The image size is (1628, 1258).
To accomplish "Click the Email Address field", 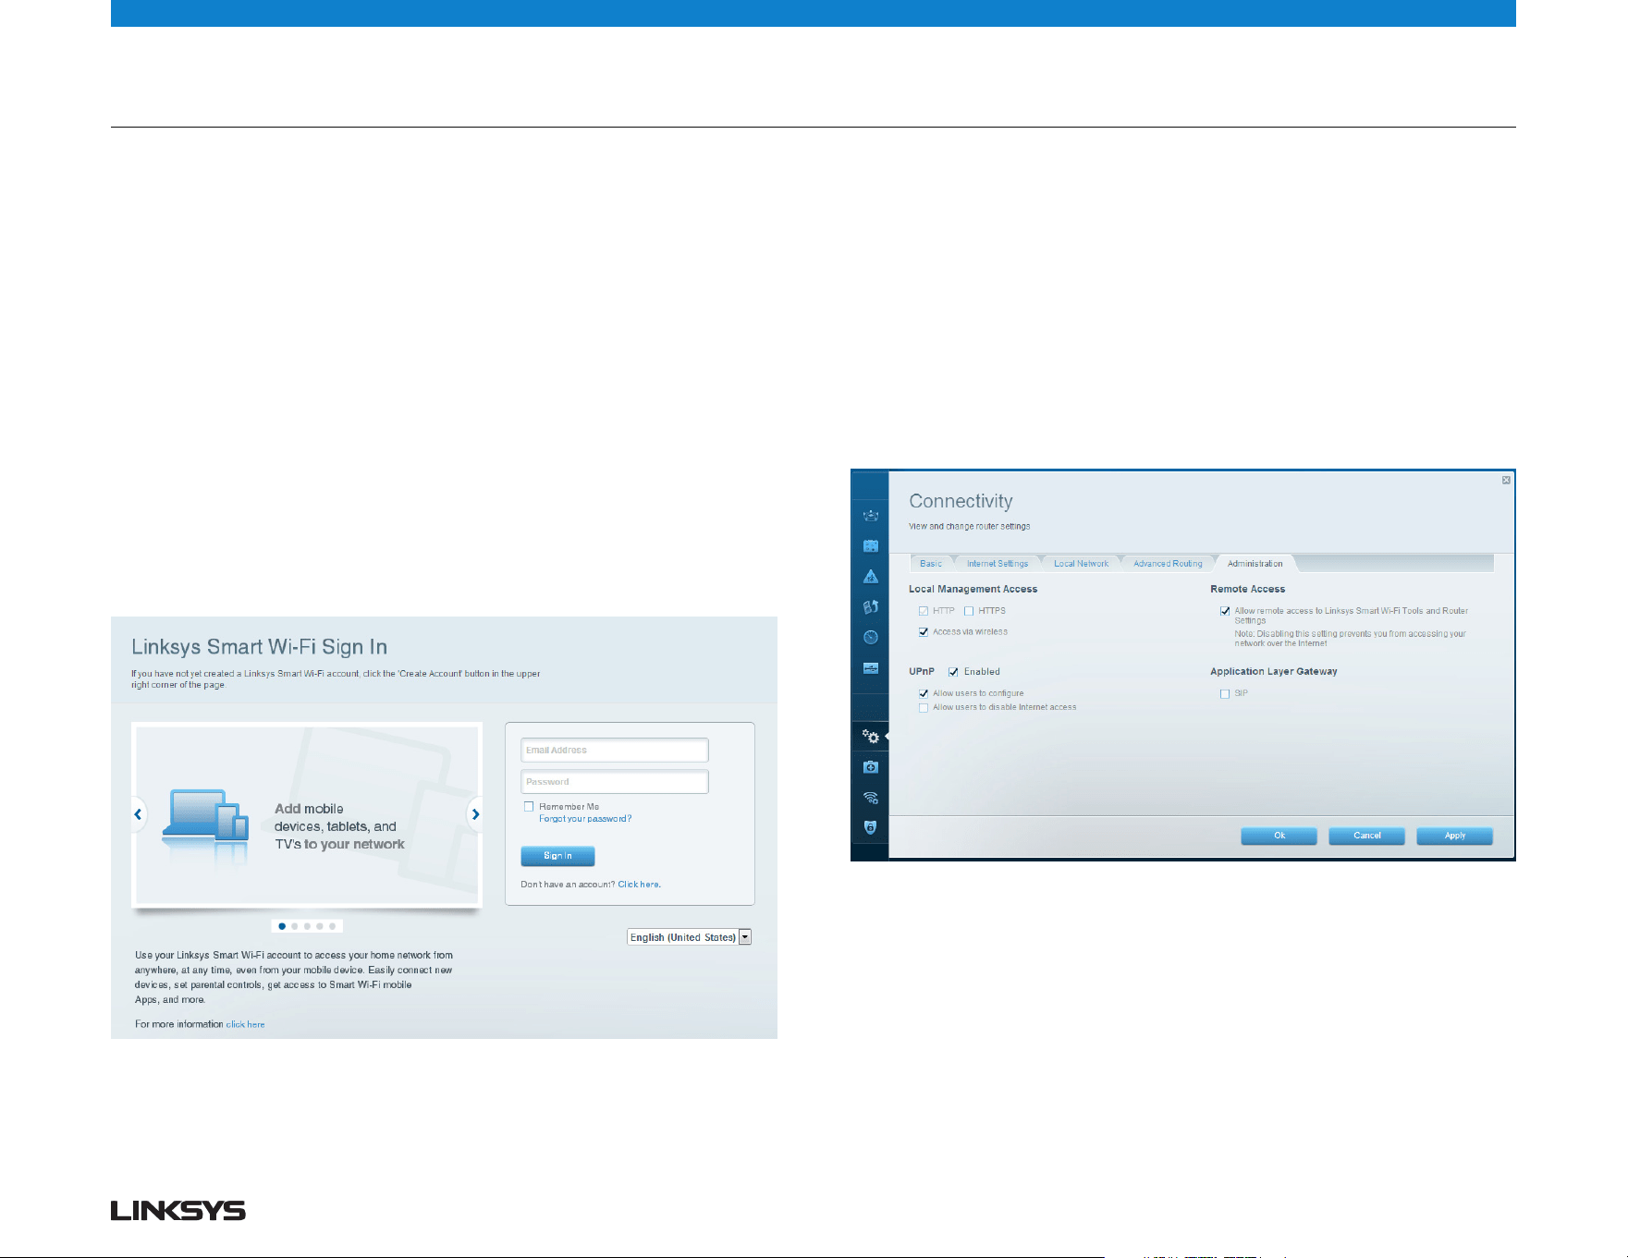I will coord(615,750).
